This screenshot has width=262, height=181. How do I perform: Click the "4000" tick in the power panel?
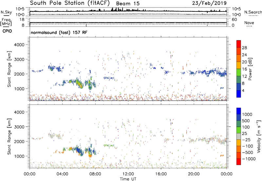[x=19, y=45]
